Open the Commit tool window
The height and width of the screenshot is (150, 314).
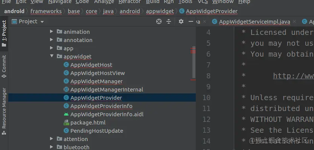pos(4,66)
